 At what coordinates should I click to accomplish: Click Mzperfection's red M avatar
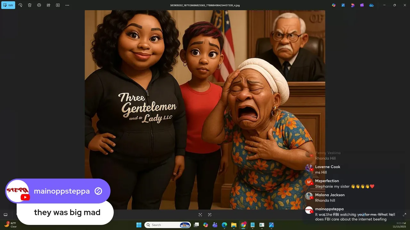[309, 182]
